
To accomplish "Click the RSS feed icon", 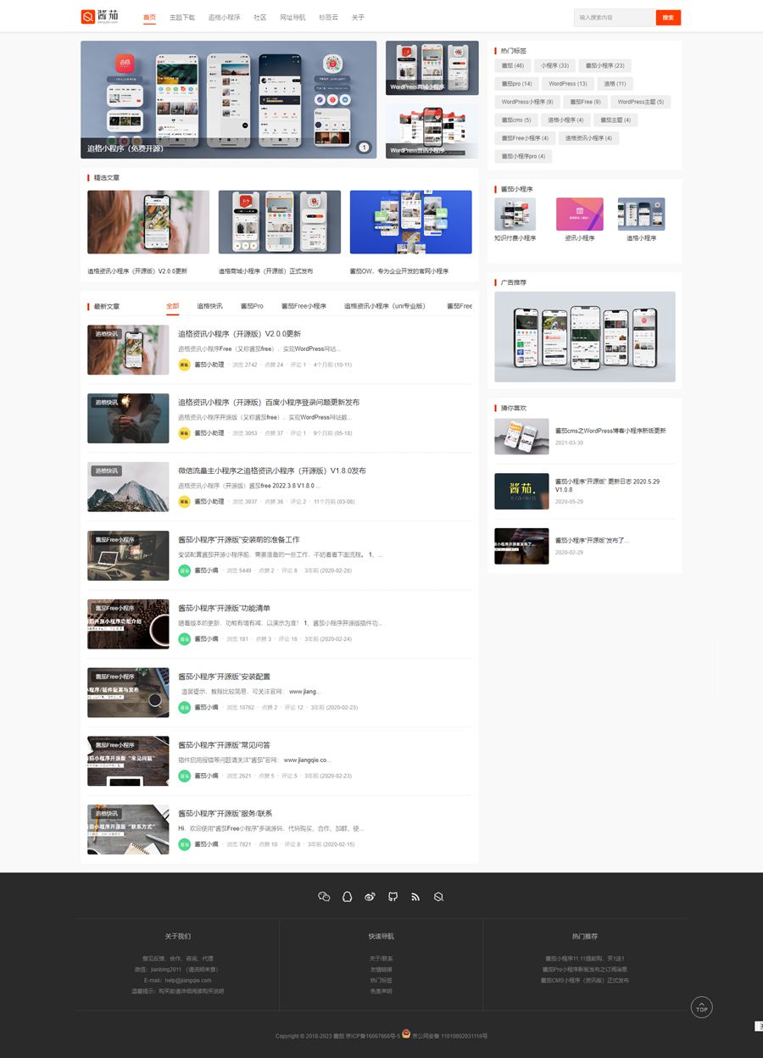I will pos(415,896).
